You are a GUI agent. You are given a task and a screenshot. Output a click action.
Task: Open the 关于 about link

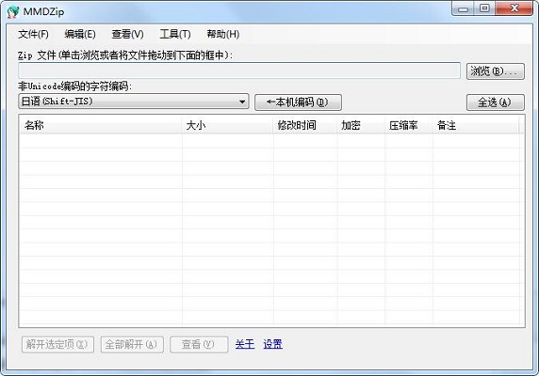tap(245, 344)
